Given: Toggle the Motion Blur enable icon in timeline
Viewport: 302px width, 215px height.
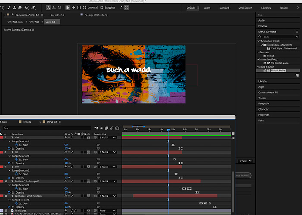Looking at the screenshot, I should coord(112,128).
